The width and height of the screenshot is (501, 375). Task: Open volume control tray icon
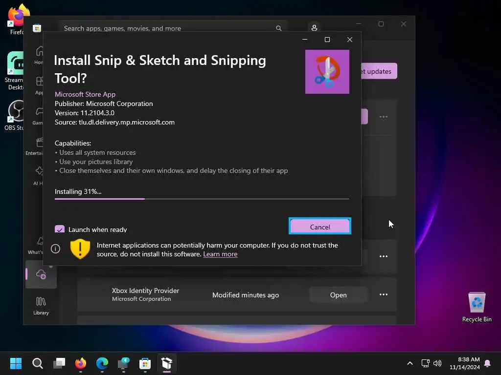click(437, 363)
